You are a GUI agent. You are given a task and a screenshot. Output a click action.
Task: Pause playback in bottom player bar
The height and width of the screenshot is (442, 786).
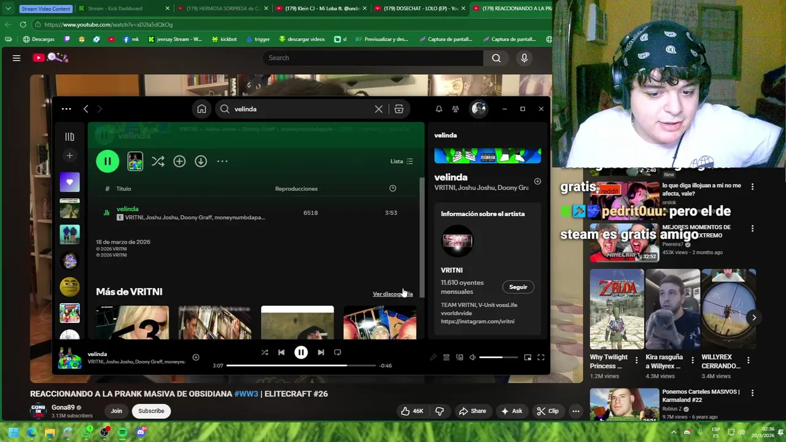click(301, 352)
